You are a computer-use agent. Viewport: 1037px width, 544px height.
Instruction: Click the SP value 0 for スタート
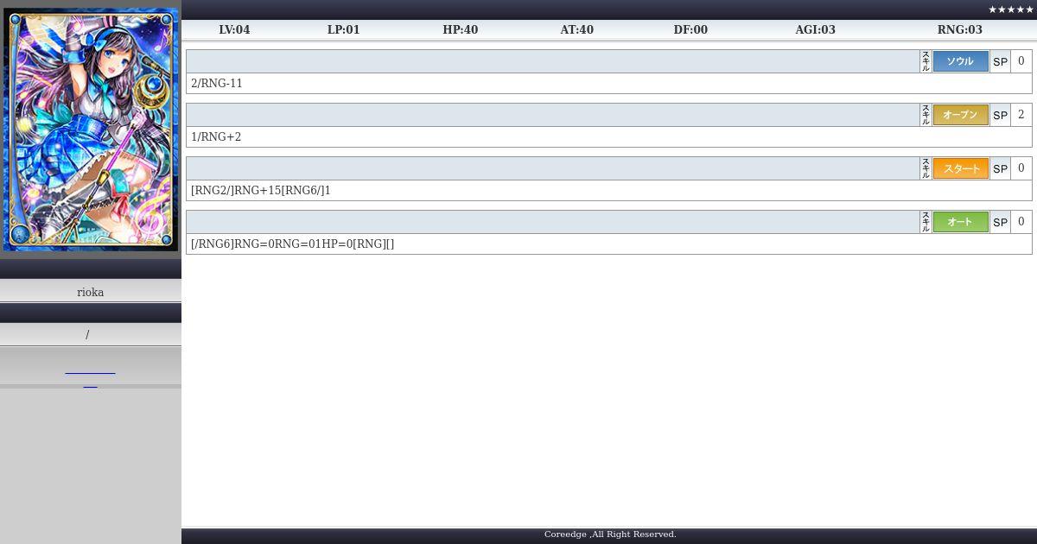(x=1021, y=168)
